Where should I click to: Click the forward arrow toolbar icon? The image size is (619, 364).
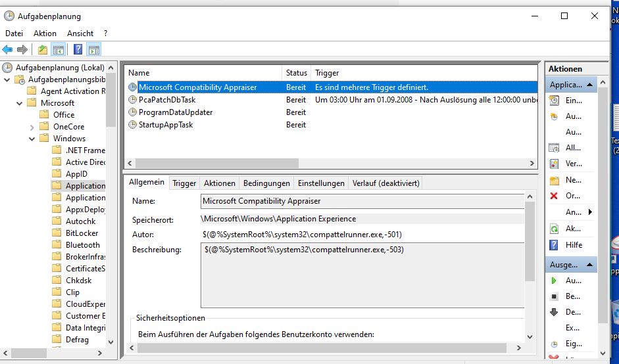22,50
